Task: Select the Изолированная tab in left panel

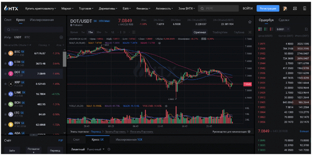Action: (42, 20)
